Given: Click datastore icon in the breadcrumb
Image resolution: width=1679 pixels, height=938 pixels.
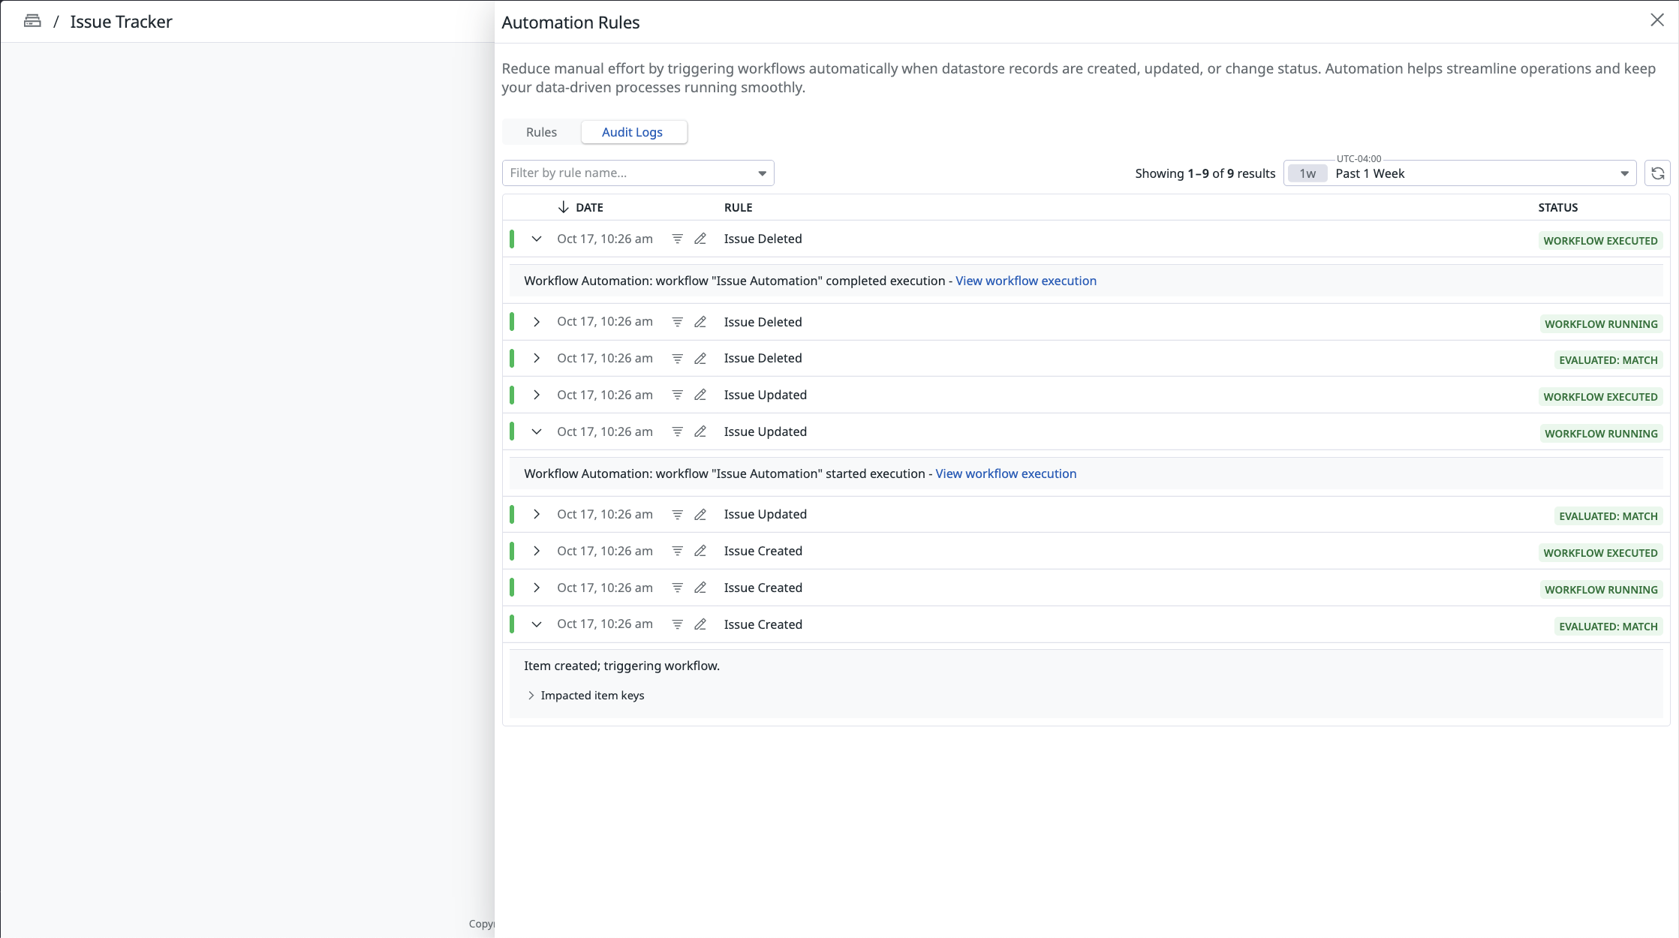Looking at the screenshot, I should coord(32,21).
